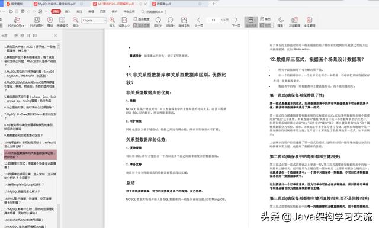This screenshot has height=228, width=379.
Task: Expand highlighted bookmark 11 entry
Action: coord(2,155)
